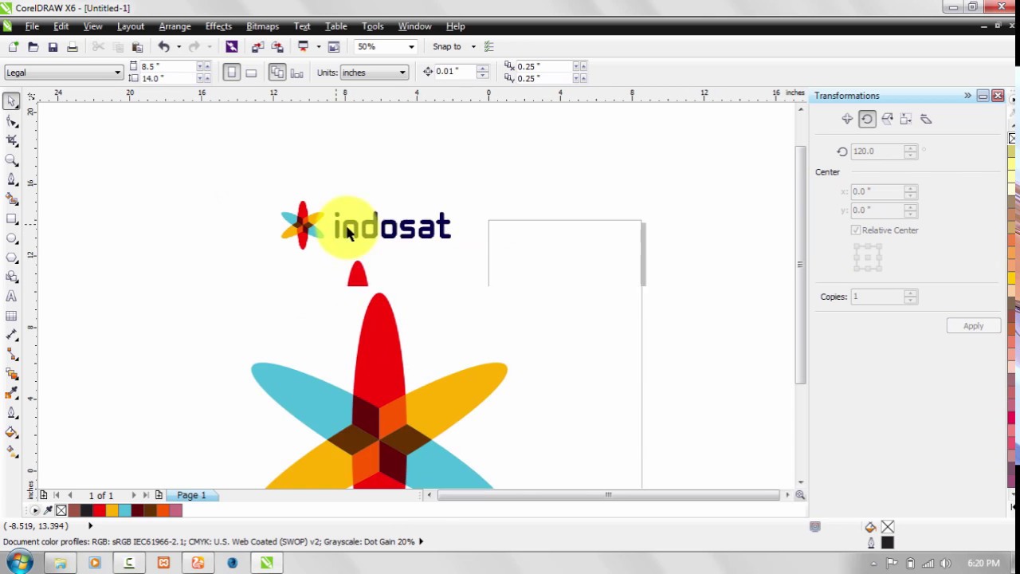The height and width of the screenshot is (574, 1020).
Task: Click the no-color swatch in document palette
Action: [61, 510]
